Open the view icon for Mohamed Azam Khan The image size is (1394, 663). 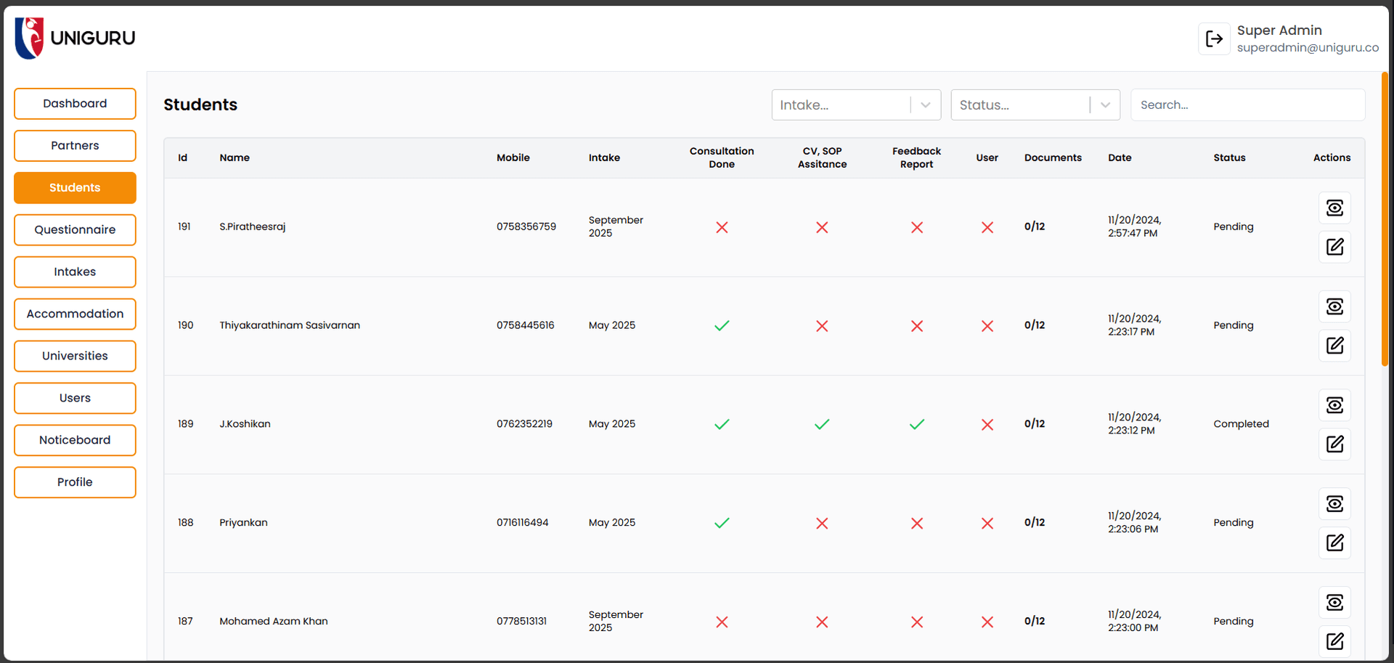click(1334, 602)
